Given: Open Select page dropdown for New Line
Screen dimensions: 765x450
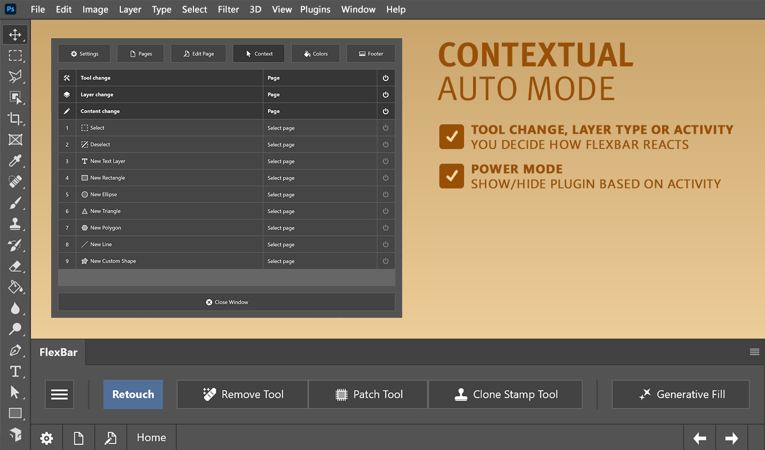Looking at the screenshot, I should tap(320, 244).
